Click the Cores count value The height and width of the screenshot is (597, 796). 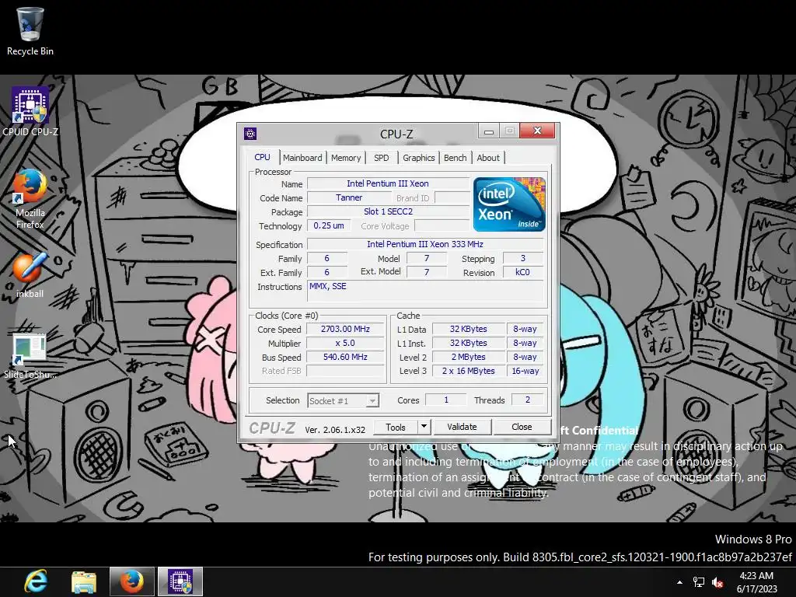point(445,400)
